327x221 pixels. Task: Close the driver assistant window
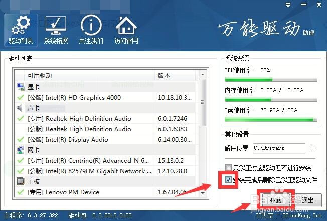pos(319,5)
